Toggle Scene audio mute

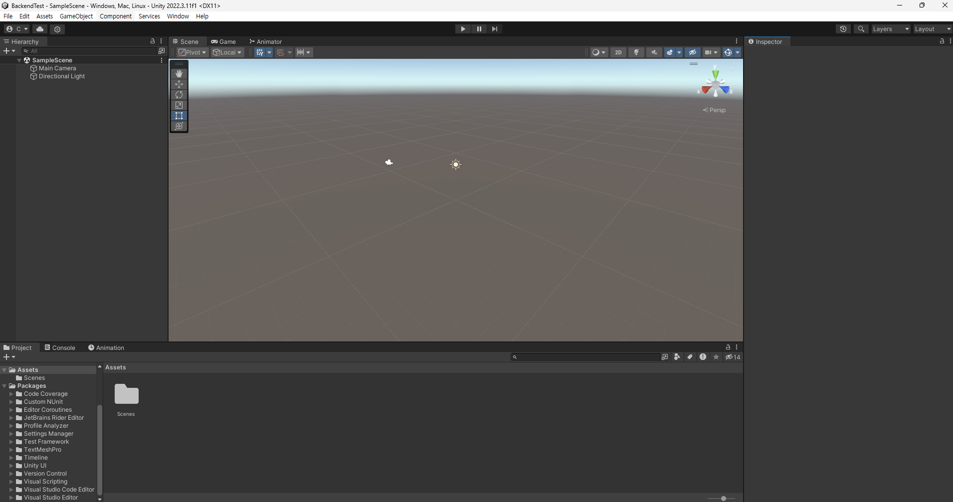point(654,52)
